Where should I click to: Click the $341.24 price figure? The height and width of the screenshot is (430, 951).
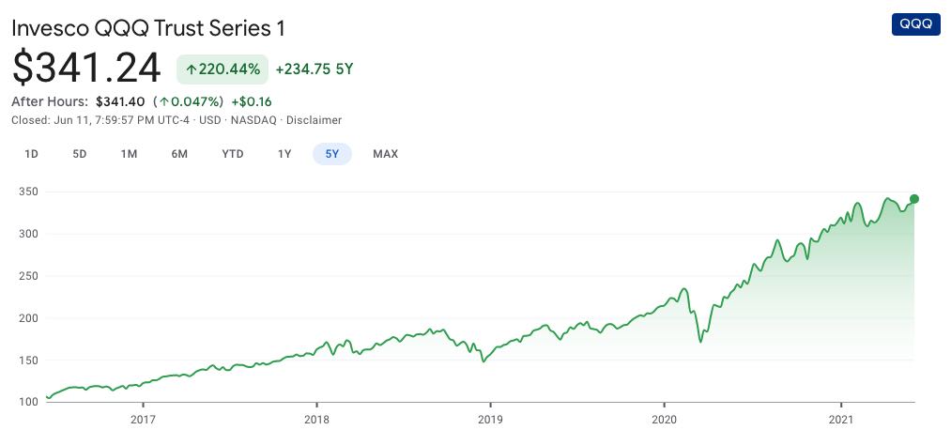pyautogui.click(x=88, y=67)
